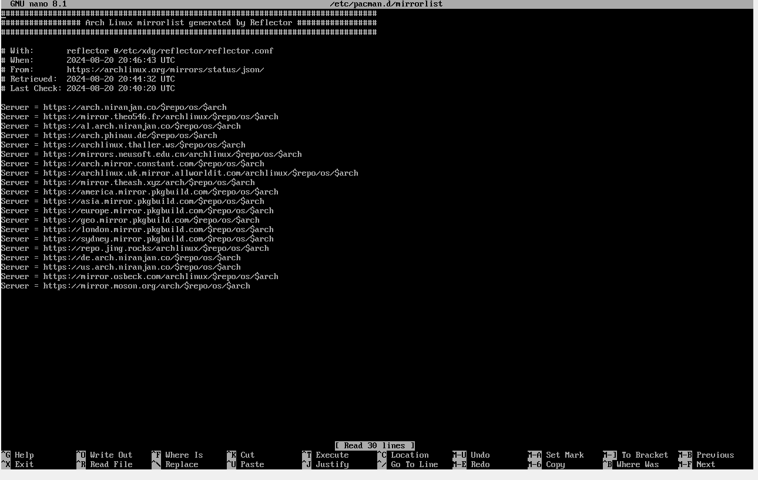Click the Help shortcut in bottom bar
The height and width of the screenshot is (480, 758).
point(24,455)
